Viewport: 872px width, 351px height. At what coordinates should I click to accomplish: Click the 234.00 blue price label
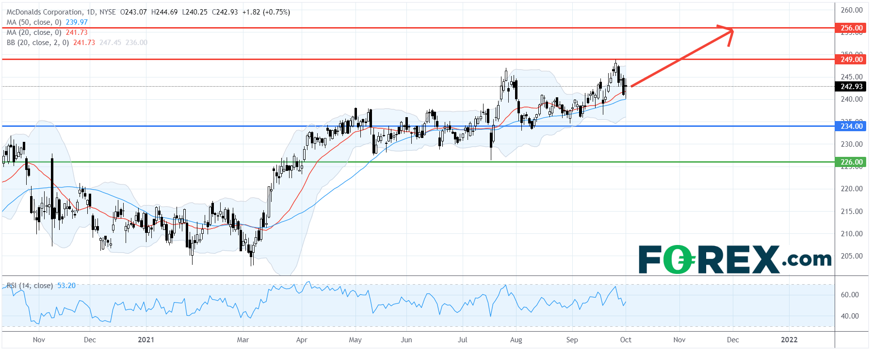(851, 126)
